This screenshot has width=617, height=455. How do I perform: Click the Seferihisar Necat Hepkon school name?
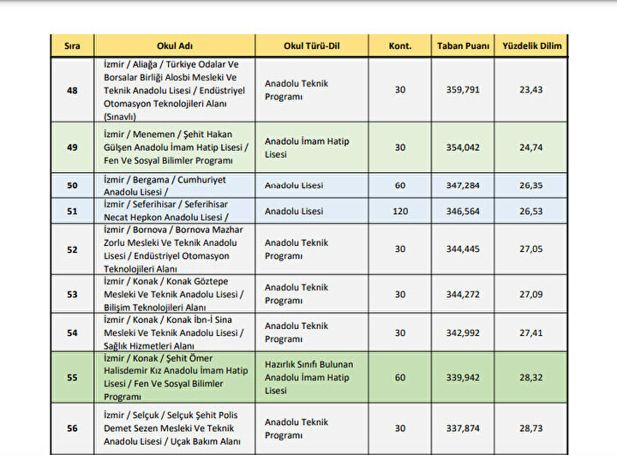(x=166, y=211)
